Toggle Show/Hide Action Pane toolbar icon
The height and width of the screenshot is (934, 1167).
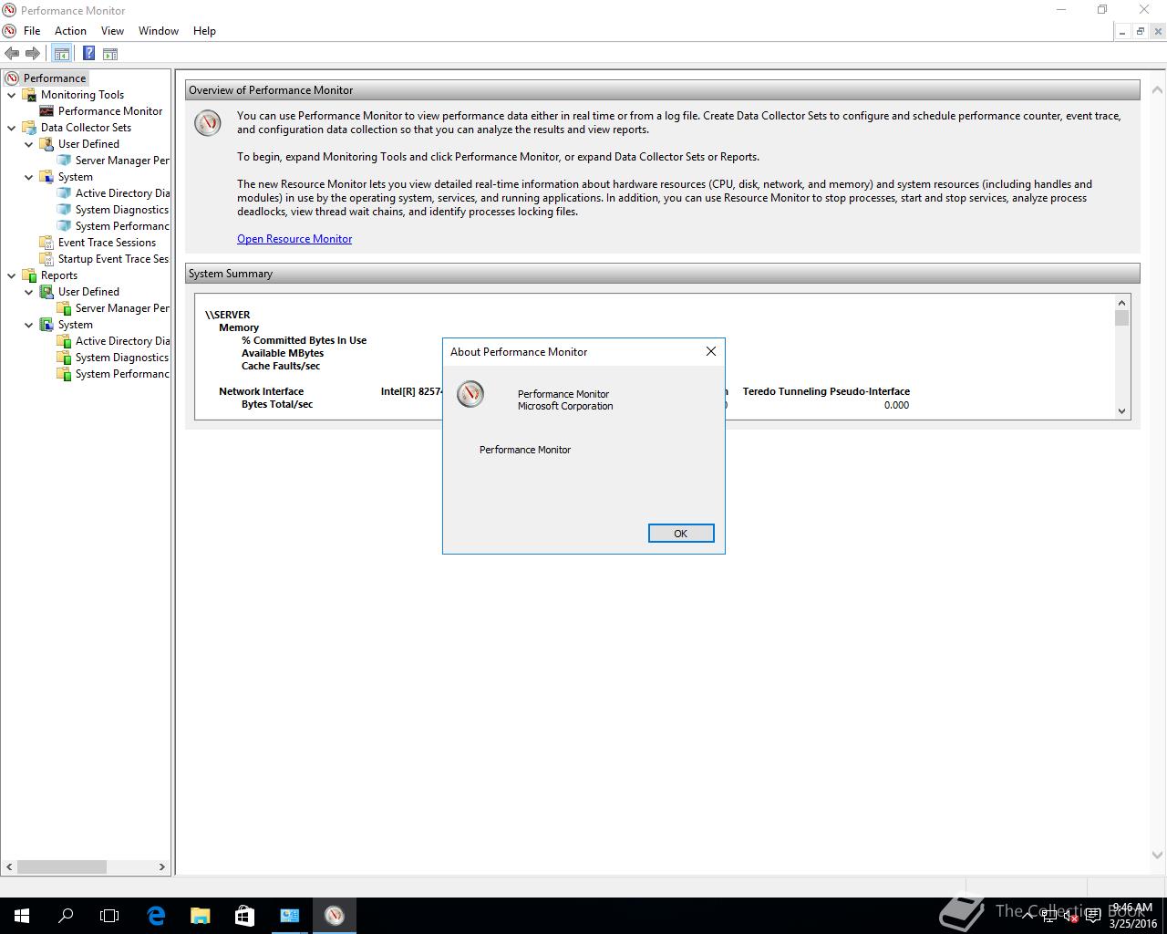110,54
